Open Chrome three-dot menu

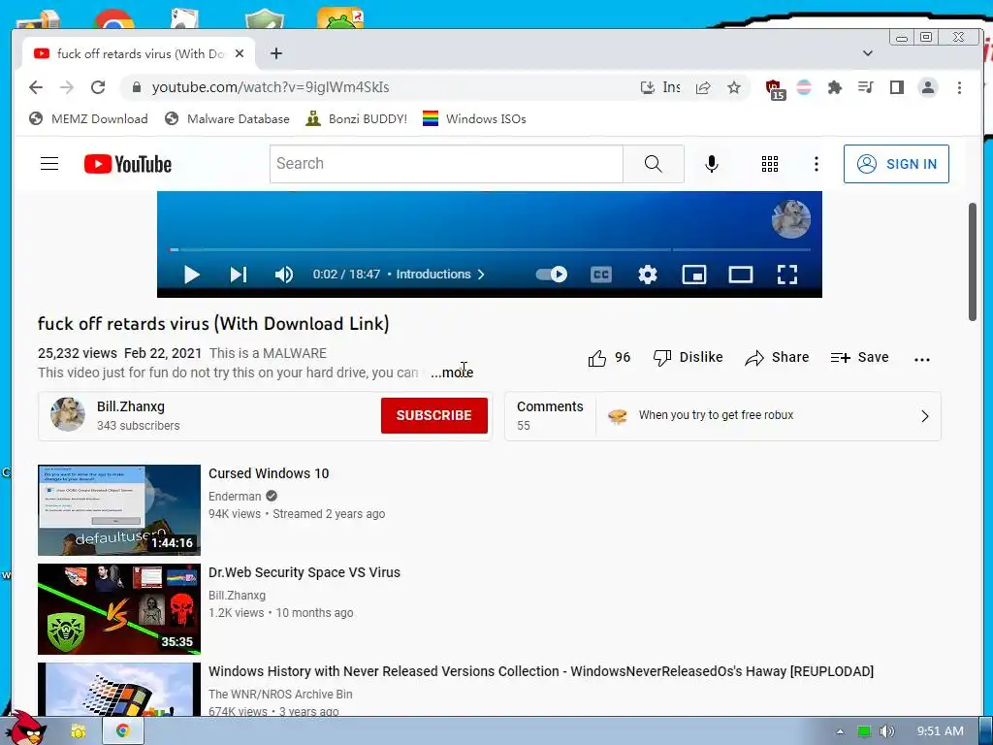click(x=959, y=87)
